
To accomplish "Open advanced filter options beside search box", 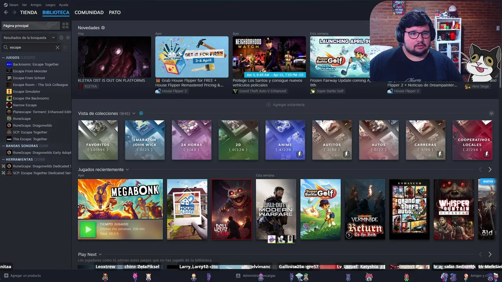I will pyautogui.click(x=65, y=47).
